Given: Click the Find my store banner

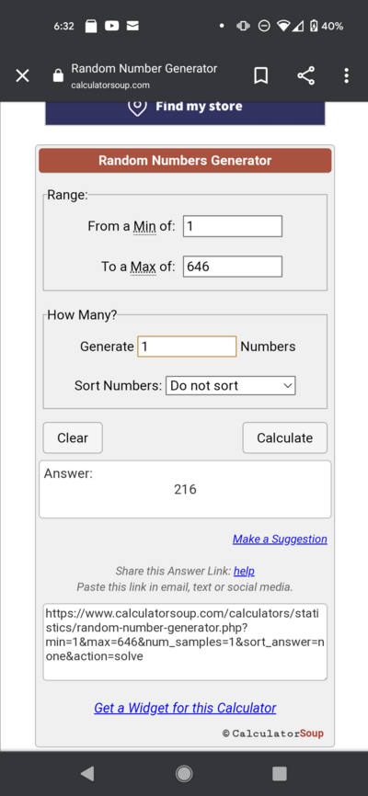Looking at the screenshot, I should [185, 113].
